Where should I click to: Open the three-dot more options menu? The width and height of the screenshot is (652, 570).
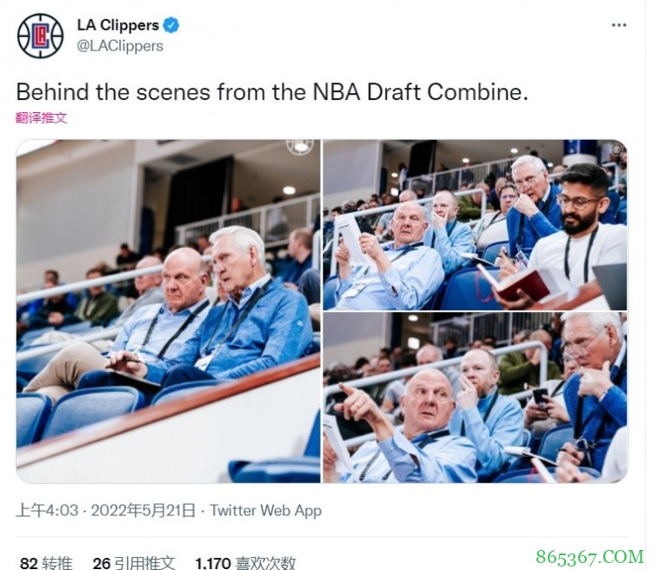(619, 25)
